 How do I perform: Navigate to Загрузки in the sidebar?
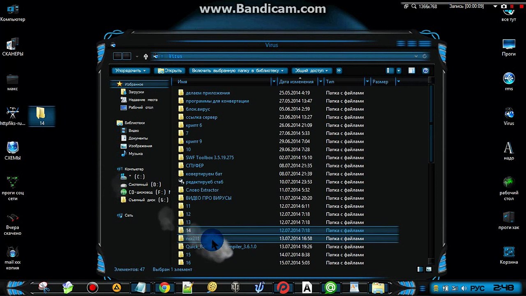(x=136, y=92)
